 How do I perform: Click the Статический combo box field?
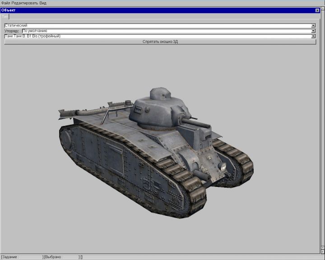tap(157, 26)
